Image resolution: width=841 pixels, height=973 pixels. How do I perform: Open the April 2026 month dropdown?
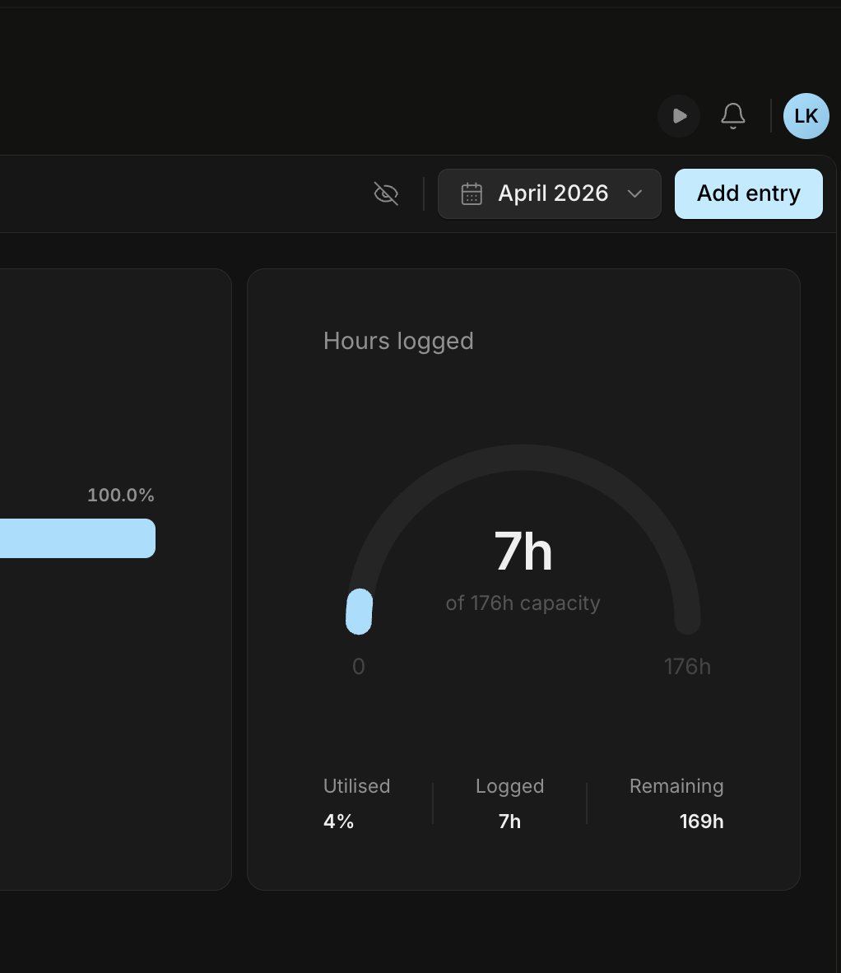click(x=550, y=193)
